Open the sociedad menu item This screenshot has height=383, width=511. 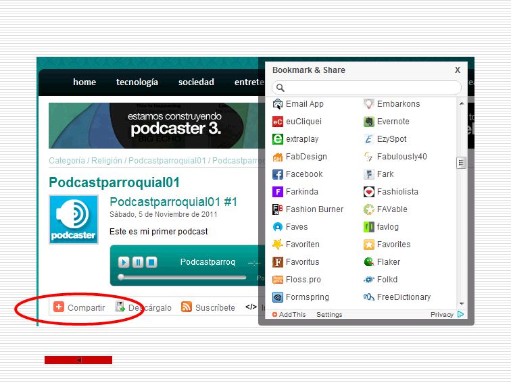tap(196, 82)
